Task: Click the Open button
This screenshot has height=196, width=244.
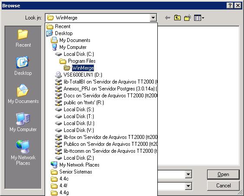Action: 223,174
